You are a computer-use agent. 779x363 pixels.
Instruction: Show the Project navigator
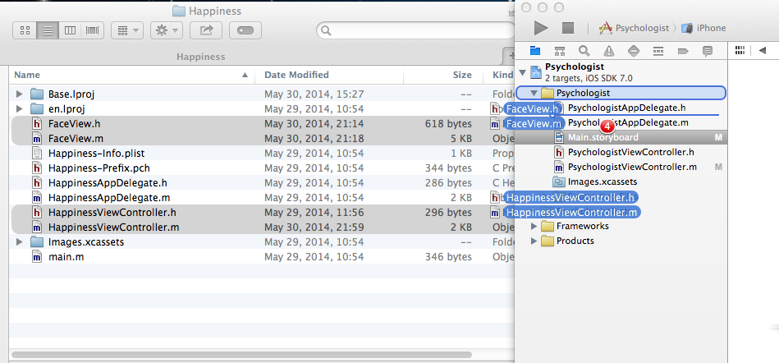pyautogui.click(x=535, y=50)
